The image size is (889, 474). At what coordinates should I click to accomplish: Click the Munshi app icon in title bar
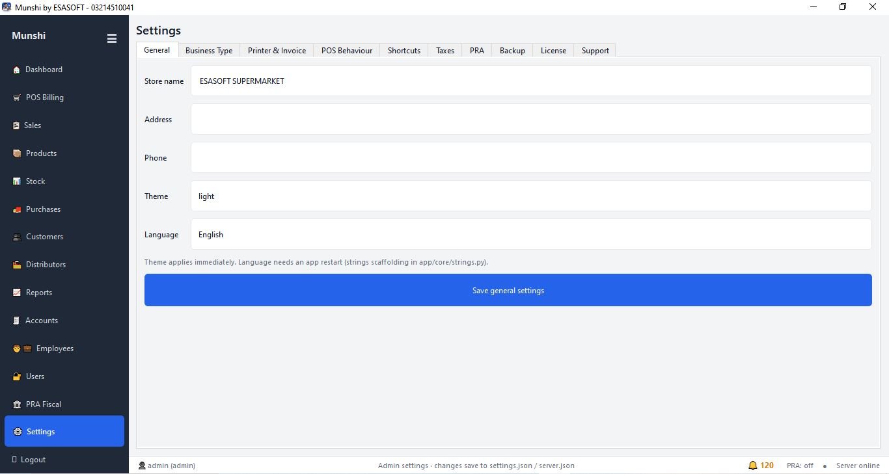coord(7,7)
